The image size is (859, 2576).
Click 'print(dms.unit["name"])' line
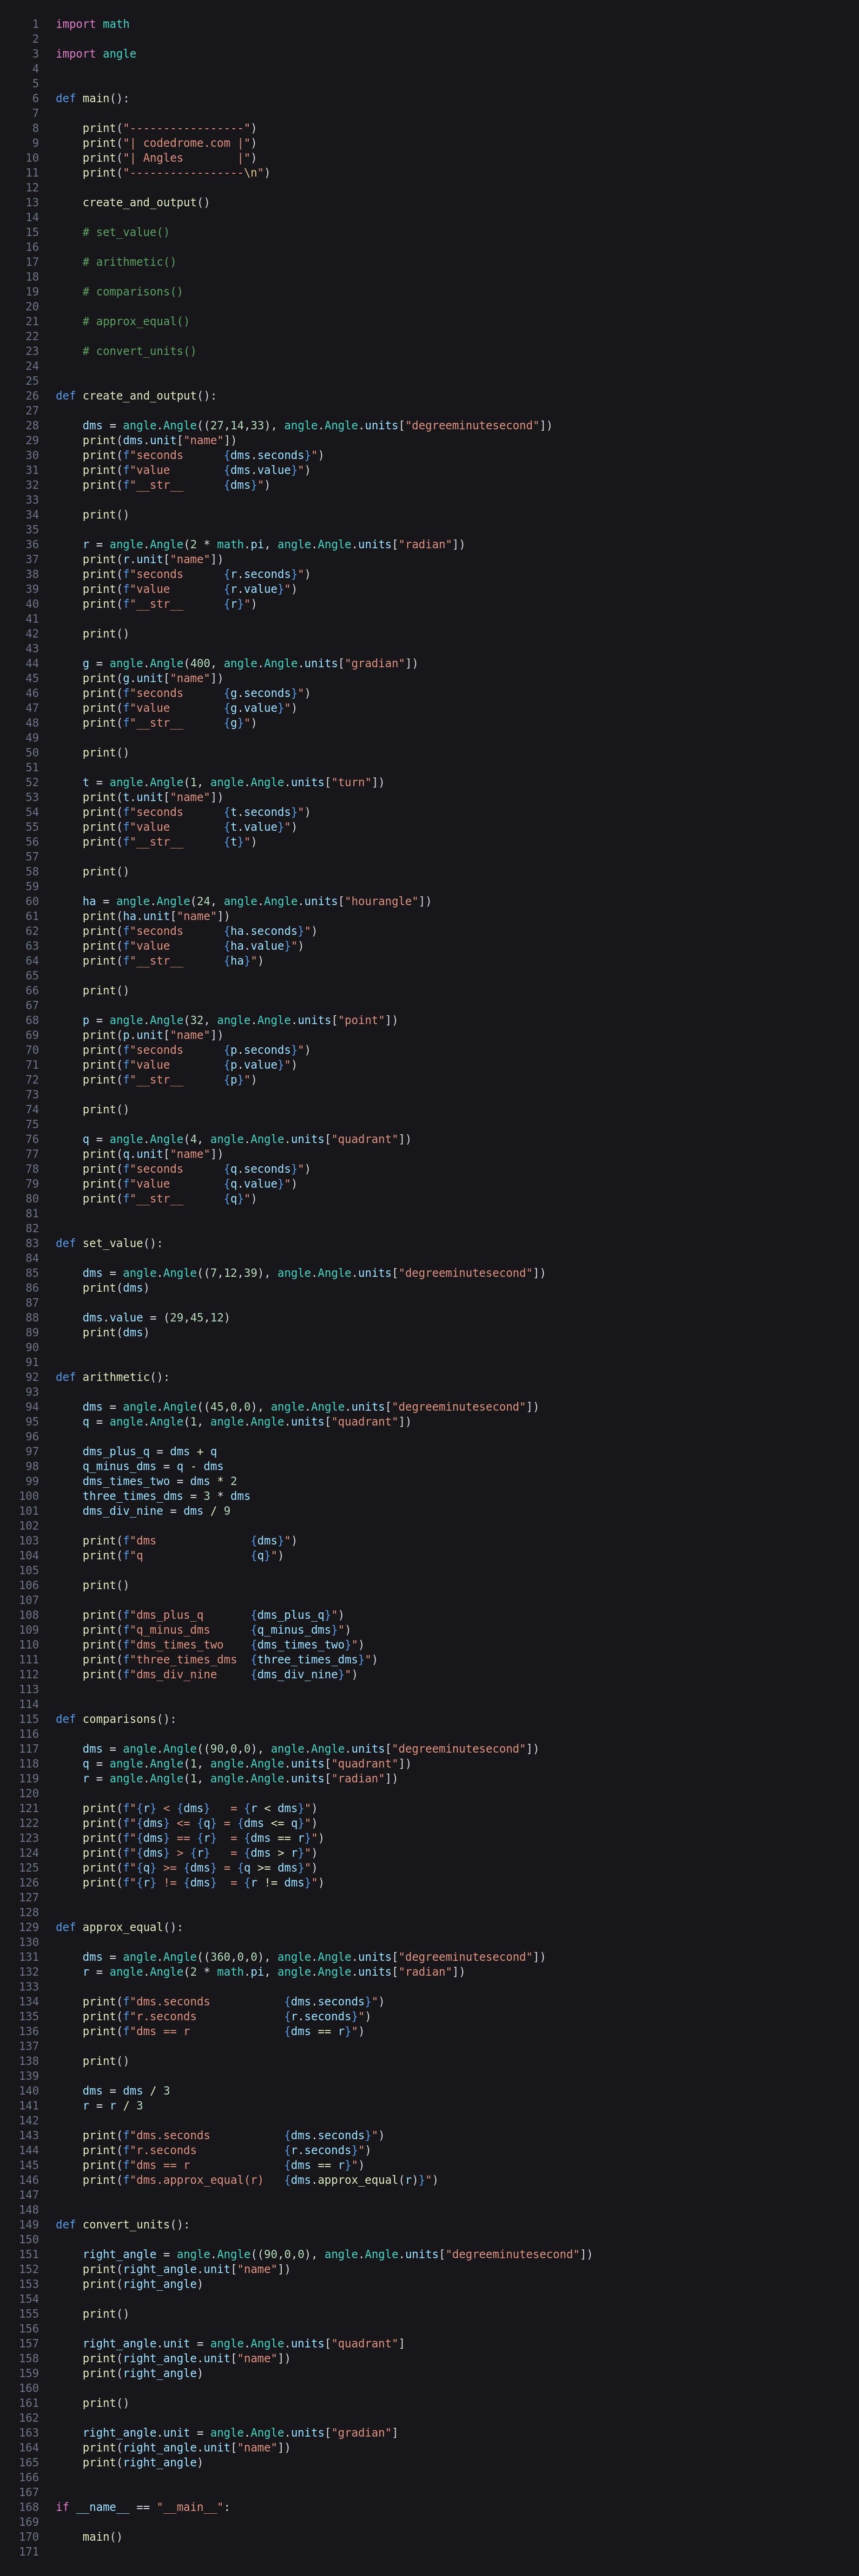160,440
